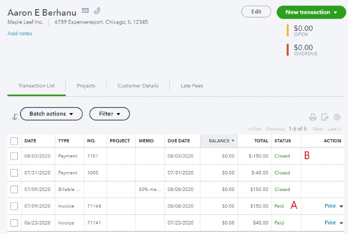Viewport: 348px width, 234px height.
Task: Click the Last pagination link
Action: (x=334, y=129)
